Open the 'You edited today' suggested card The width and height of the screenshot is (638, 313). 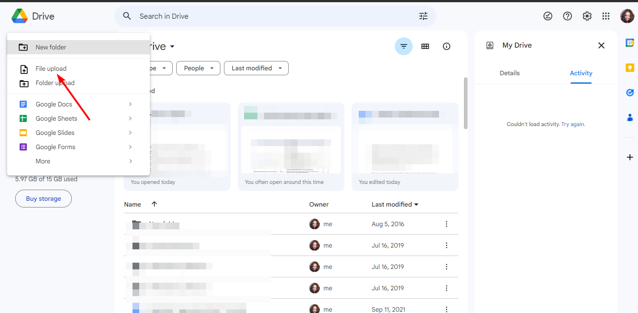405,147
